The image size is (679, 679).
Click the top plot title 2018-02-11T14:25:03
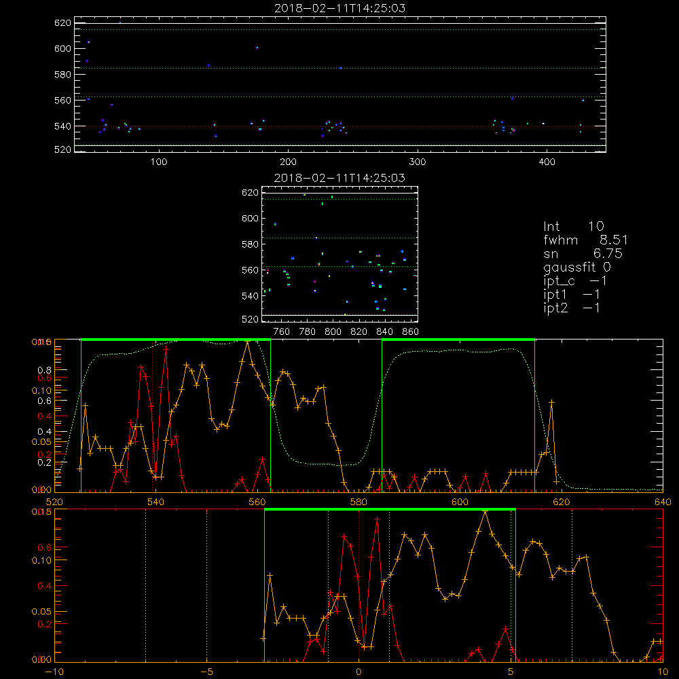click(340, 8)
